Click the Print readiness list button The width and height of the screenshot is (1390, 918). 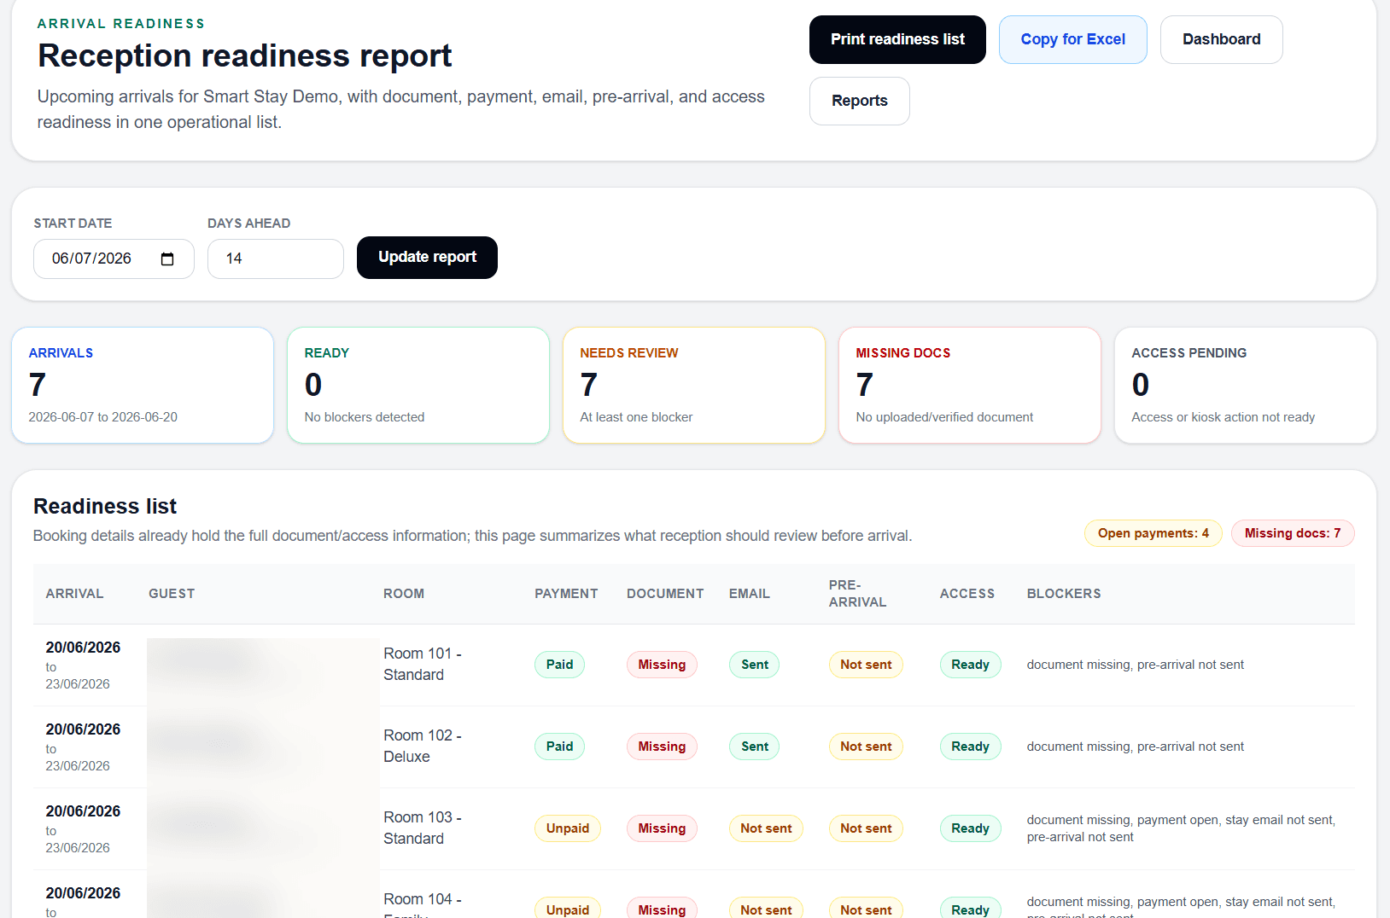tap(897, 39)
